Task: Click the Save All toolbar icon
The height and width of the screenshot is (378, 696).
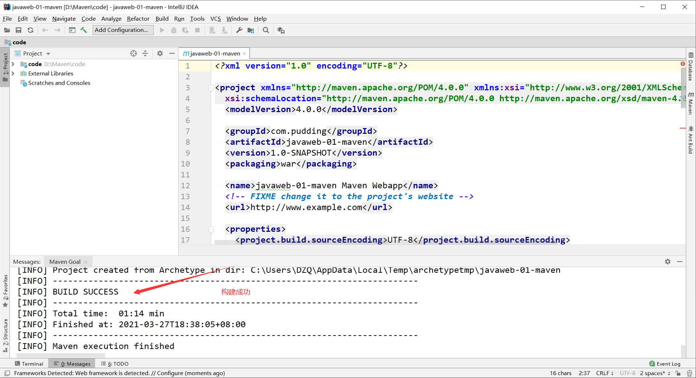Action: pos(19,30)
